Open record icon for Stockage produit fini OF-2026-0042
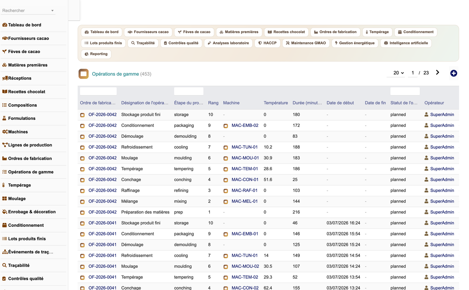Image resolution: width=469 pixels, height=290 pixels. tap(82, 115)
